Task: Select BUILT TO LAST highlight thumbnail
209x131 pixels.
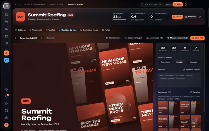Action: point(174,121)
